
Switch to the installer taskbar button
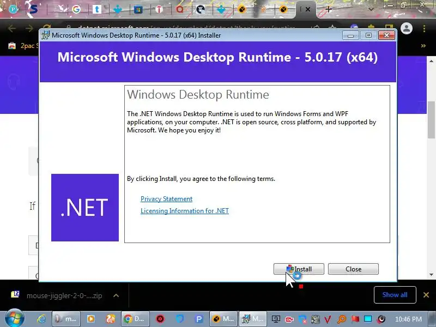pyautogui.click(x=252, y=319)
